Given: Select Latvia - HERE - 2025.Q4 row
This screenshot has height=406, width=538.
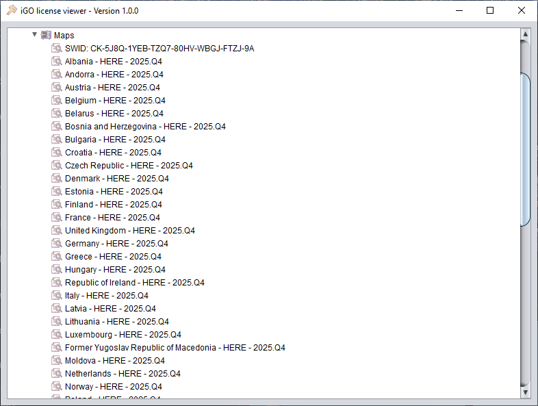Looking at the screenshot, I should (110, 309).
